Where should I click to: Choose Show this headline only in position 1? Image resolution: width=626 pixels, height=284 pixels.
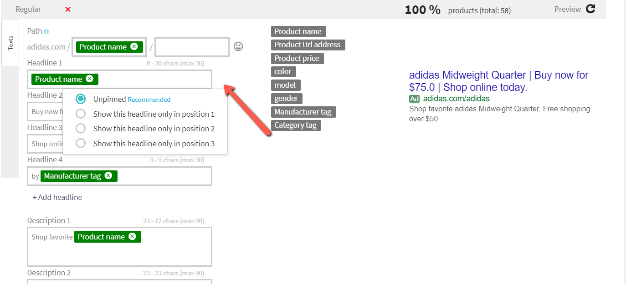click(81, 114)
